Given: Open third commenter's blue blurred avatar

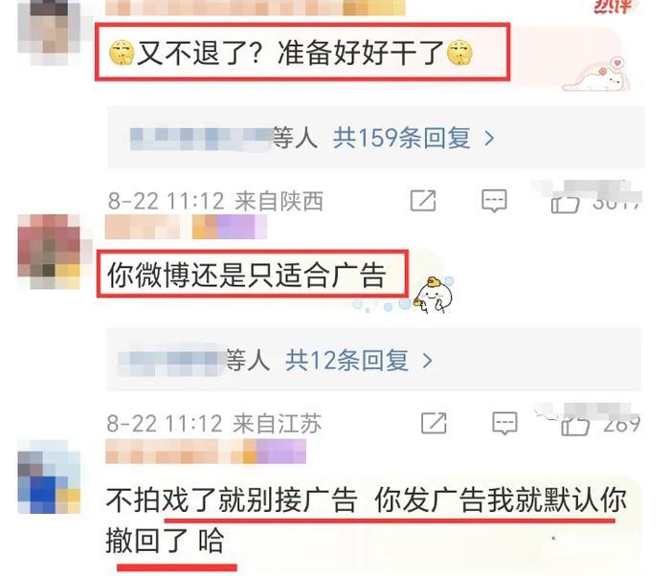Looking at the screenshot, I should [49, 476].
